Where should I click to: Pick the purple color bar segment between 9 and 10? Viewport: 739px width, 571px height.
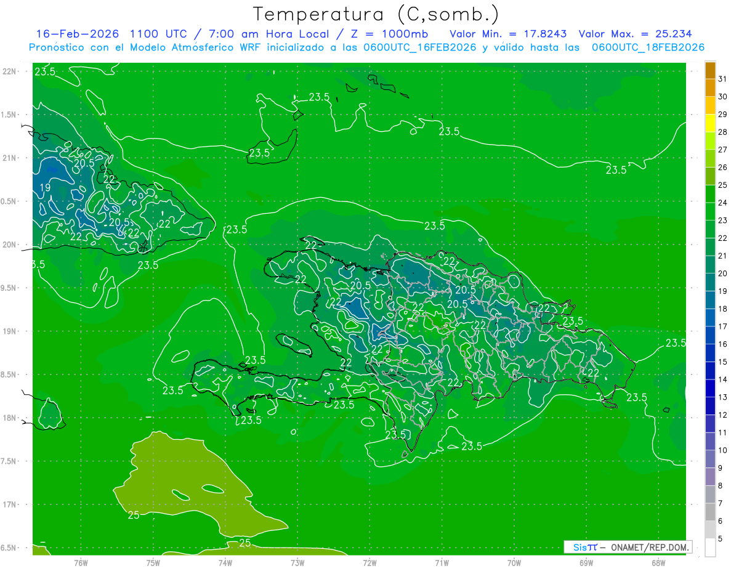click(710, 459)
